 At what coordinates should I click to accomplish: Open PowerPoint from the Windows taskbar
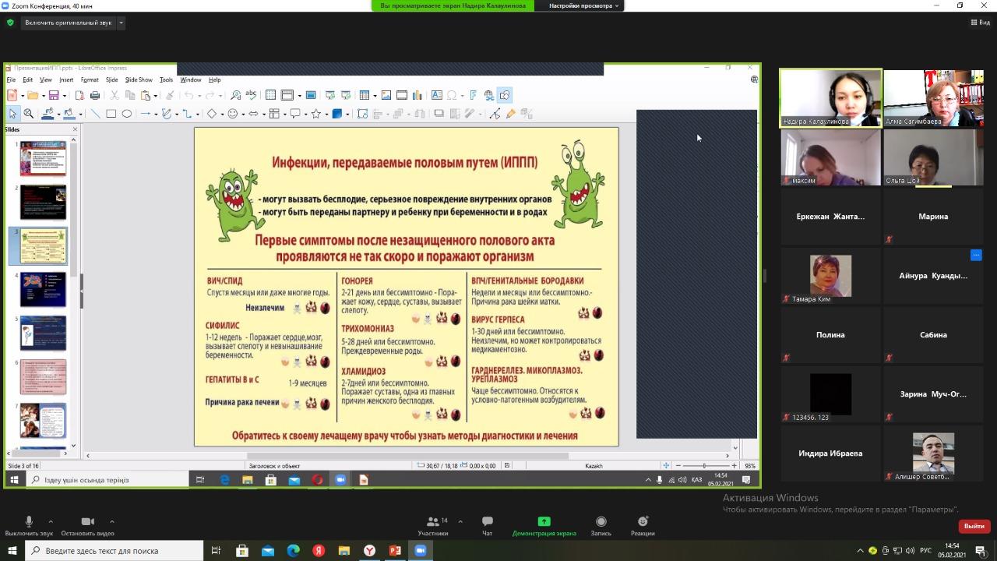[395, 551]
